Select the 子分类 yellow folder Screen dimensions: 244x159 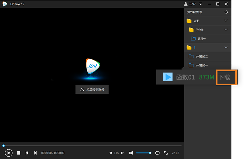point(191,30)
